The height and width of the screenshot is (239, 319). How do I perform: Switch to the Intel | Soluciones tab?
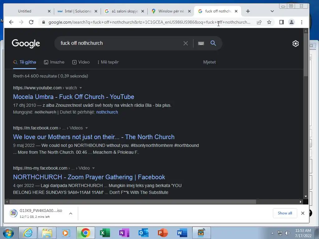(74, 11)
